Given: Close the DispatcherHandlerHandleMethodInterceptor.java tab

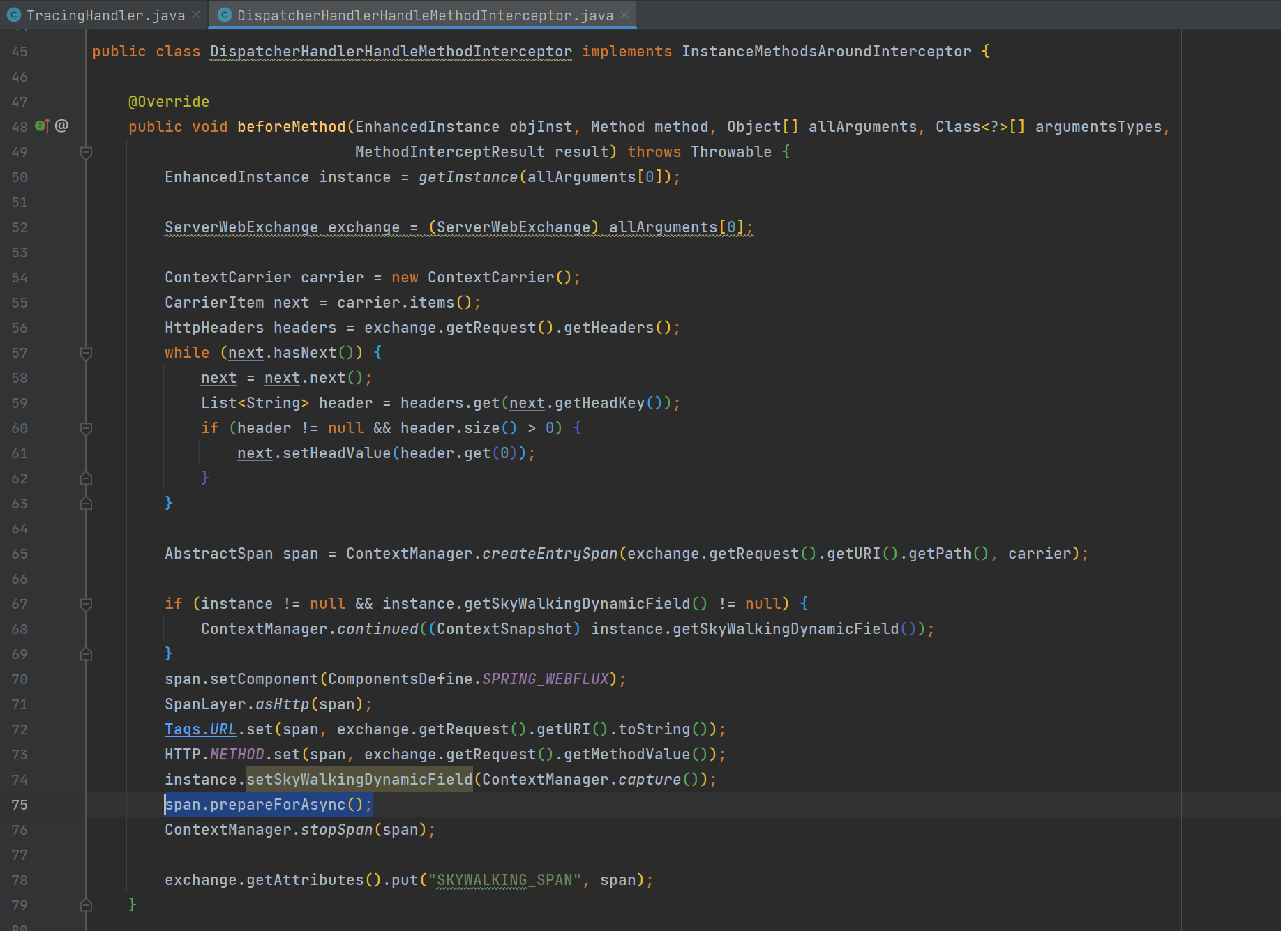Looking at the screenshot, I should tap(624, 15).
